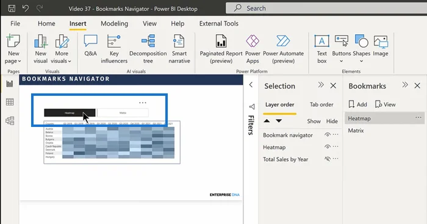
Task: Go to the View ribbon tab
Action: (149, 23)
